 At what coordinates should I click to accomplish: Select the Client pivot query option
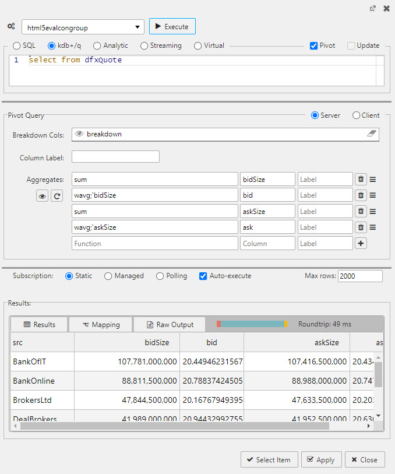pyautogui.click(x=357, y=115)
